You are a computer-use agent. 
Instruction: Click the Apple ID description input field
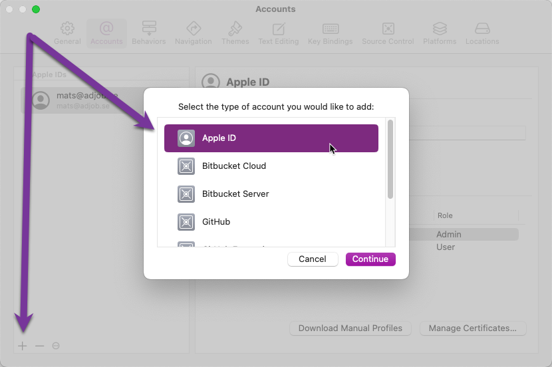tap(467, 133)
